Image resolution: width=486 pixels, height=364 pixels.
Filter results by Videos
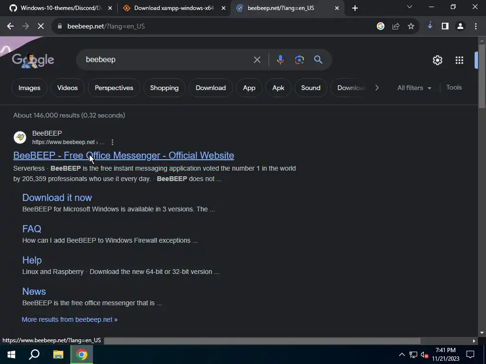pyautogui.click(x=67, y=88)
